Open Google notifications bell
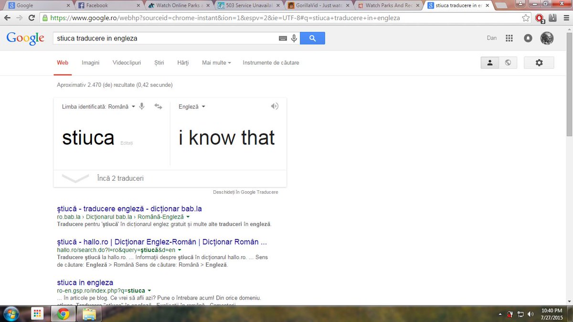Screen dimensions: 573x322 (x=528, y=38)
